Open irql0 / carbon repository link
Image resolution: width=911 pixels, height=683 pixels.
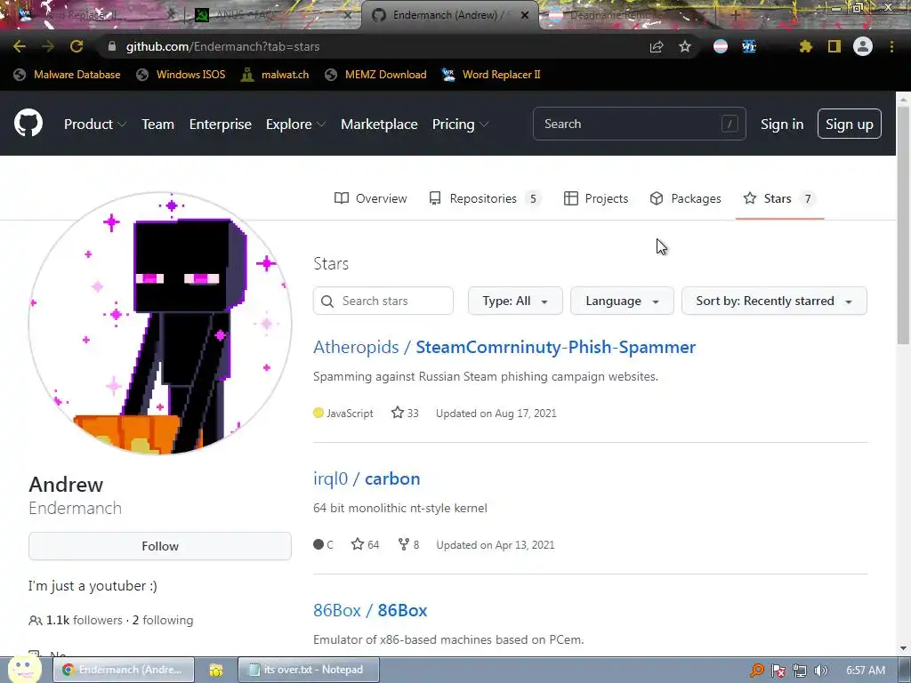[367, 478]
